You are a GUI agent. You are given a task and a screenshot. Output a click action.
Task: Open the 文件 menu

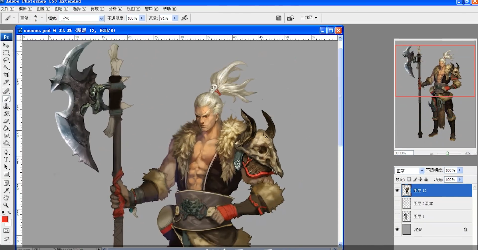(x=7, y=9)
